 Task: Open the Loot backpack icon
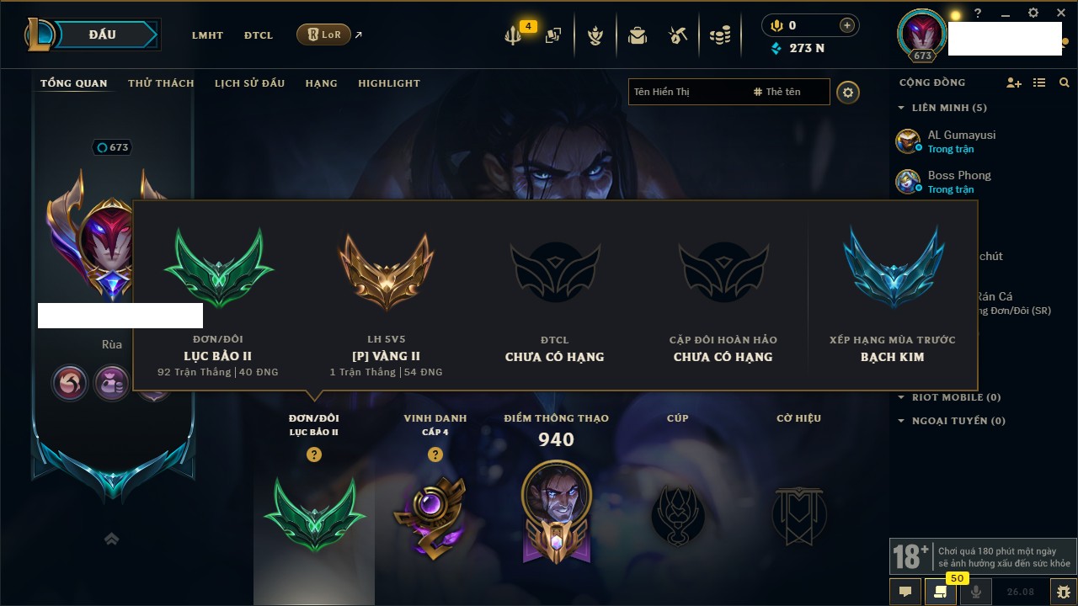(638, 35)
